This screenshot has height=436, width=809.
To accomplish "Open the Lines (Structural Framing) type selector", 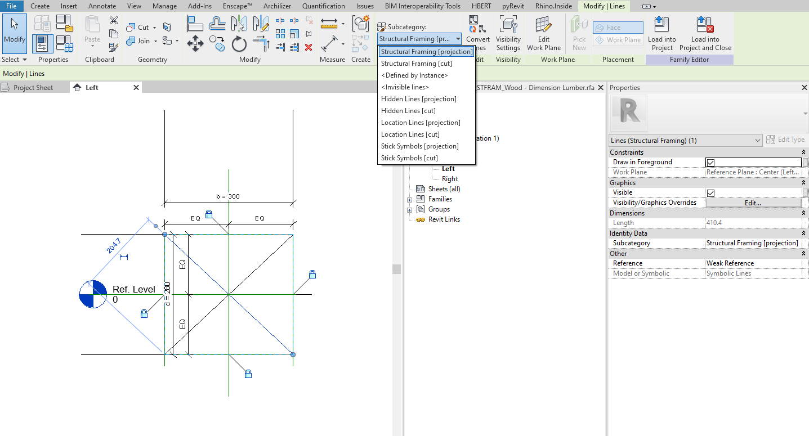I will click(x=685, y=140).
